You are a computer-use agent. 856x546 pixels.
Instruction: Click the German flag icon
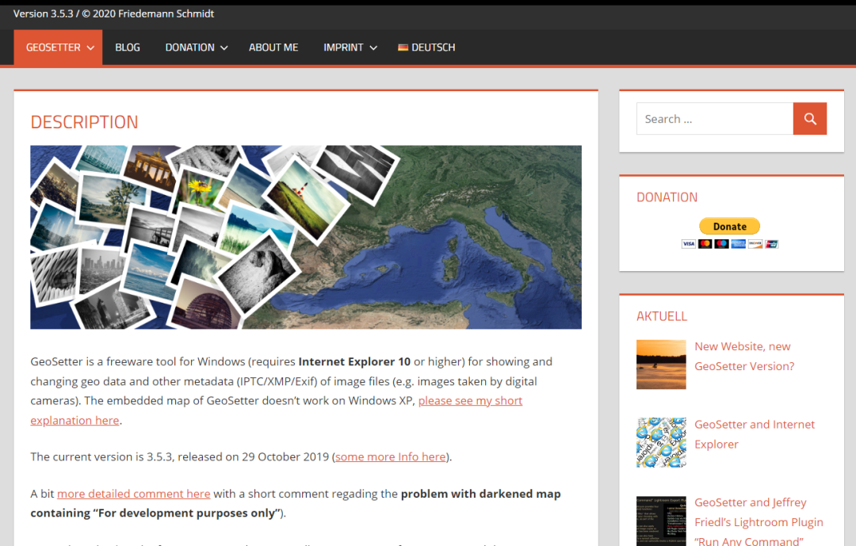[x=403, y=48]
